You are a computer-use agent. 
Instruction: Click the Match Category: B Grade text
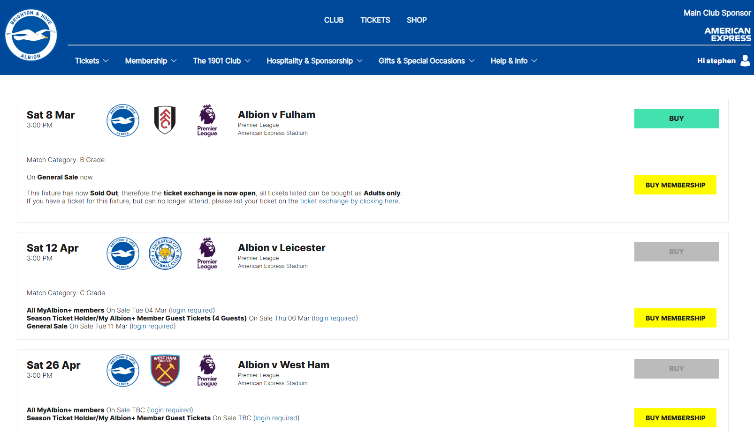click(66, 160)
